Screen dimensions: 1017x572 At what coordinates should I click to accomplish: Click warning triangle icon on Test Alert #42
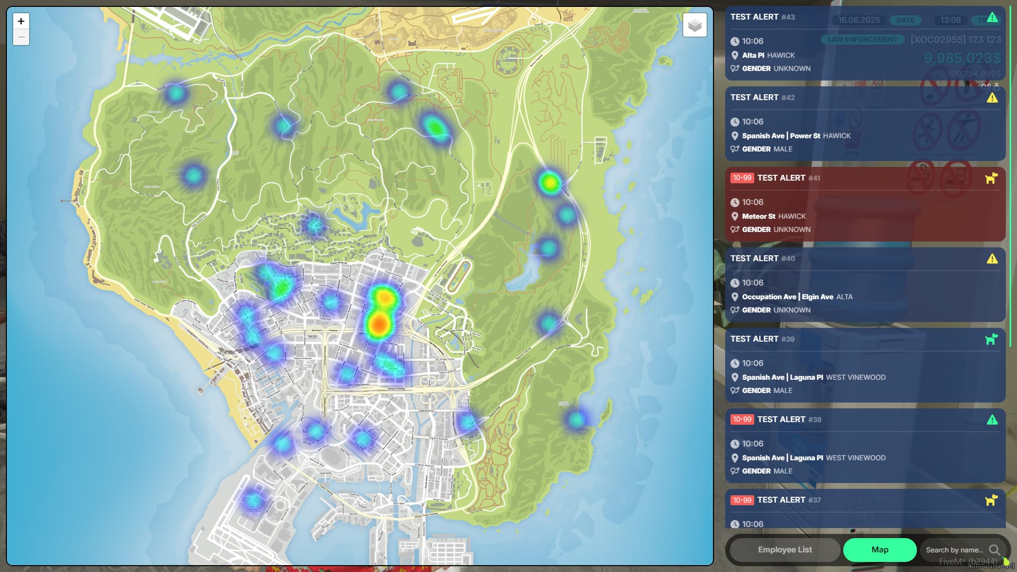point(992,98)
